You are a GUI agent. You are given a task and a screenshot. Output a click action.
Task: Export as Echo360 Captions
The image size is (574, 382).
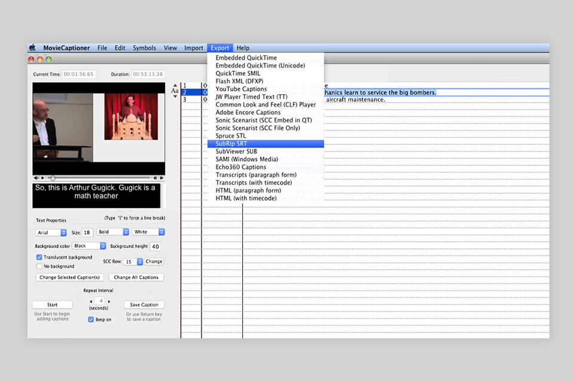tap(265, 167)
